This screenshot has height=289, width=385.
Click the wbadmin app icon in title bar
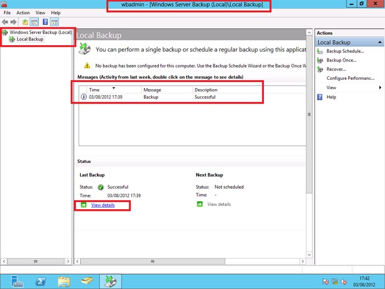coord(4,4)
